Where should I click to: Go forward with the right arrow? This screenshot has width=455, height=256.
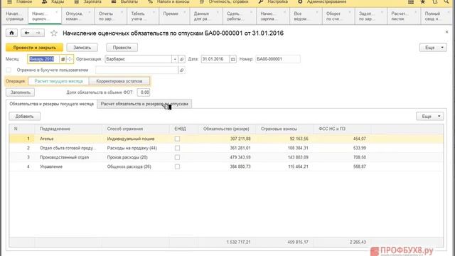[38, 33]
